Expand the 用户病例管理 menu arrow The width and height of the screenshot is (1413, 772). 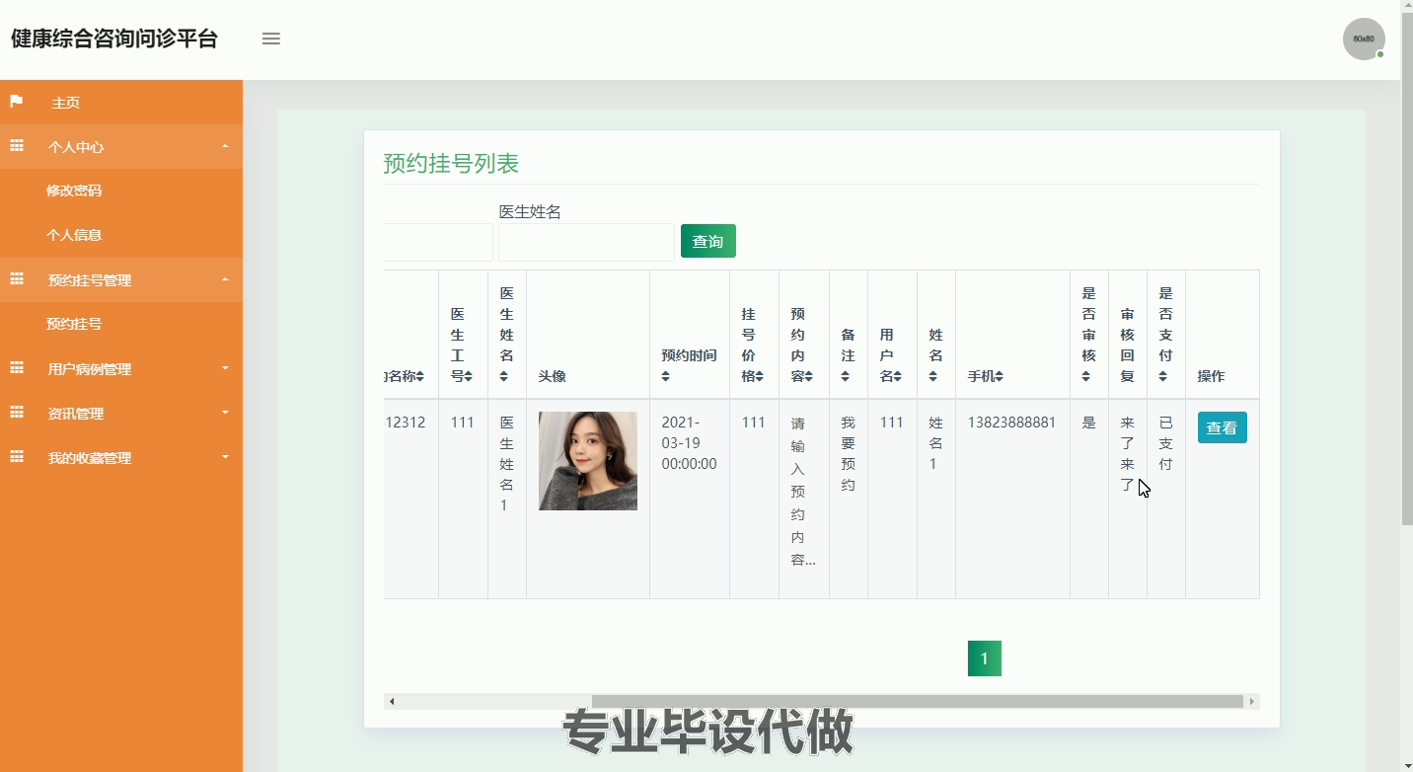[x=225, y=368]
